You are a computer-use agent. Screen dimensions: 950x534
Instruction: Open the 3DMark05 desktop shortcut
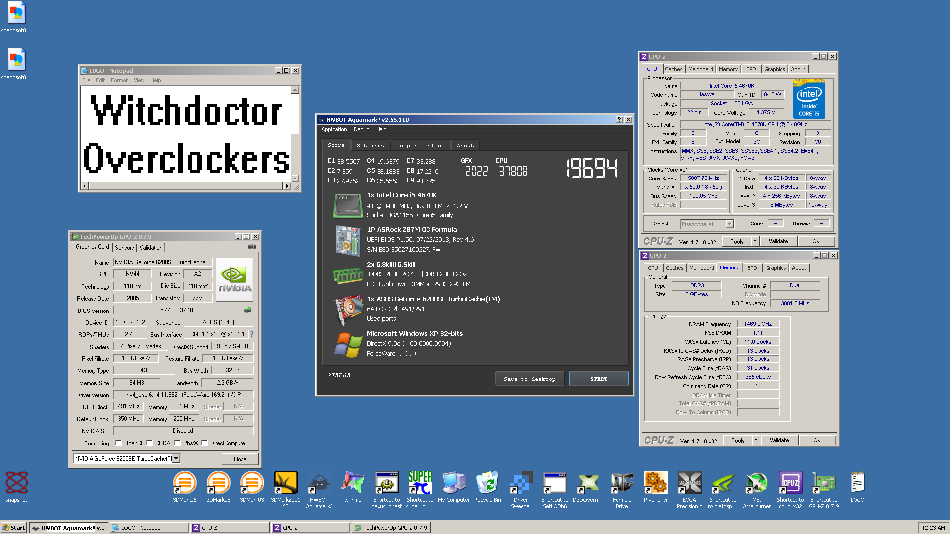[218, 487]
